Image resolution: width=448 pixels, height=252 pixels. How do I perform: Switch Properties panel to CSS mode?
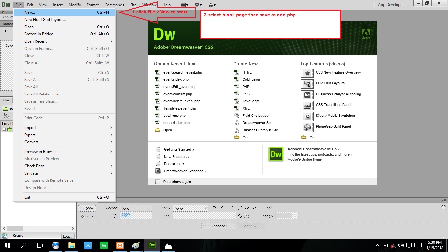pos(87,216)
